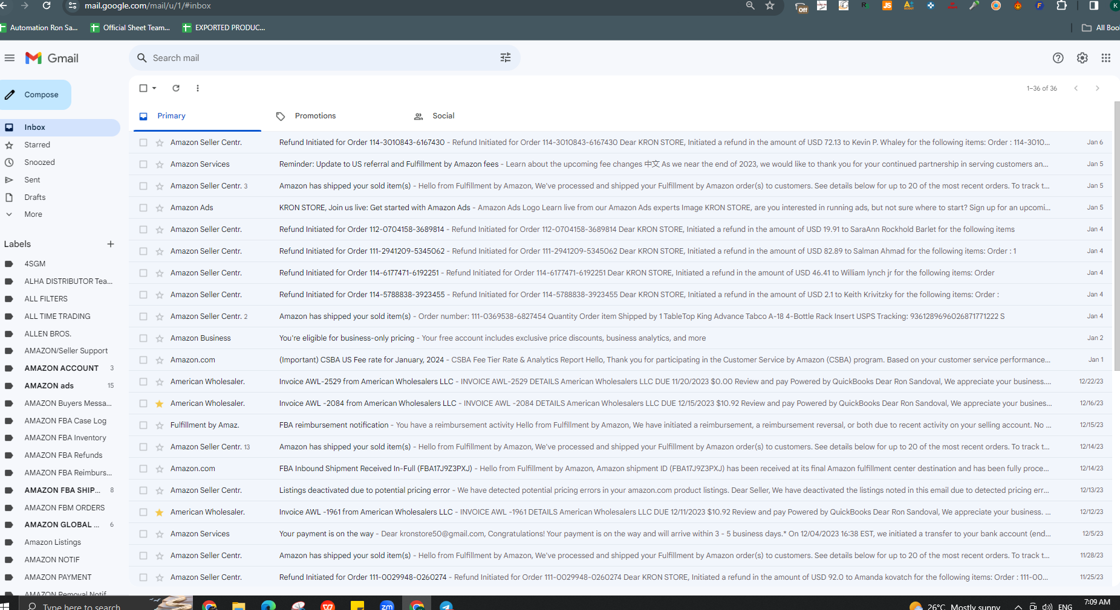The height and width of the screenshot is (610, 1120).
Task: Open the select dropdown arrow beside the checkbox
Action: (x=154, y=88)
